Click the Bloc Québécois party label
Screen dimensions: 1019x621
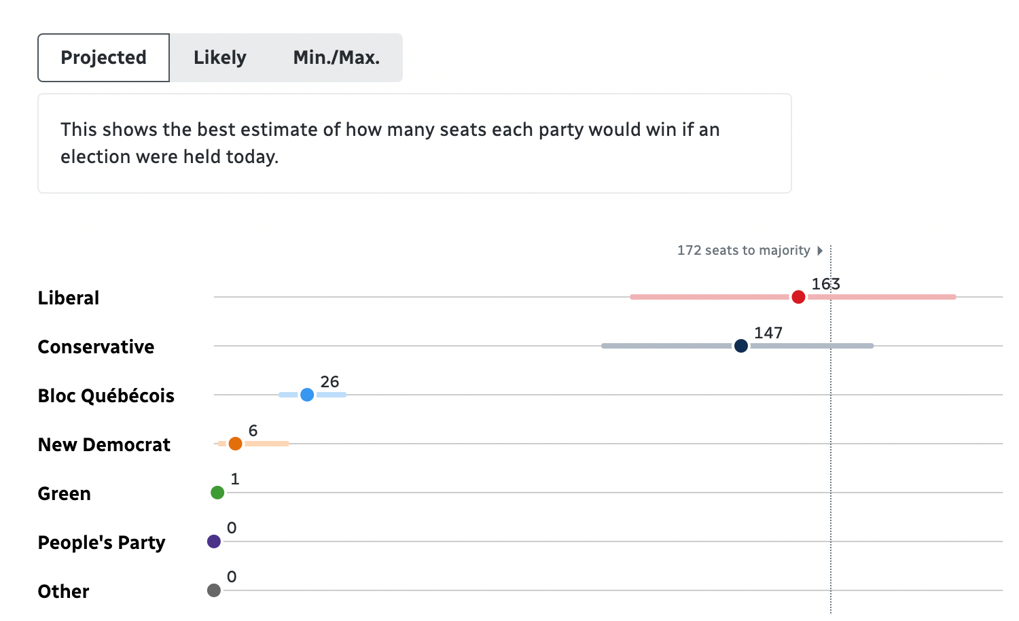click(106, 396)
